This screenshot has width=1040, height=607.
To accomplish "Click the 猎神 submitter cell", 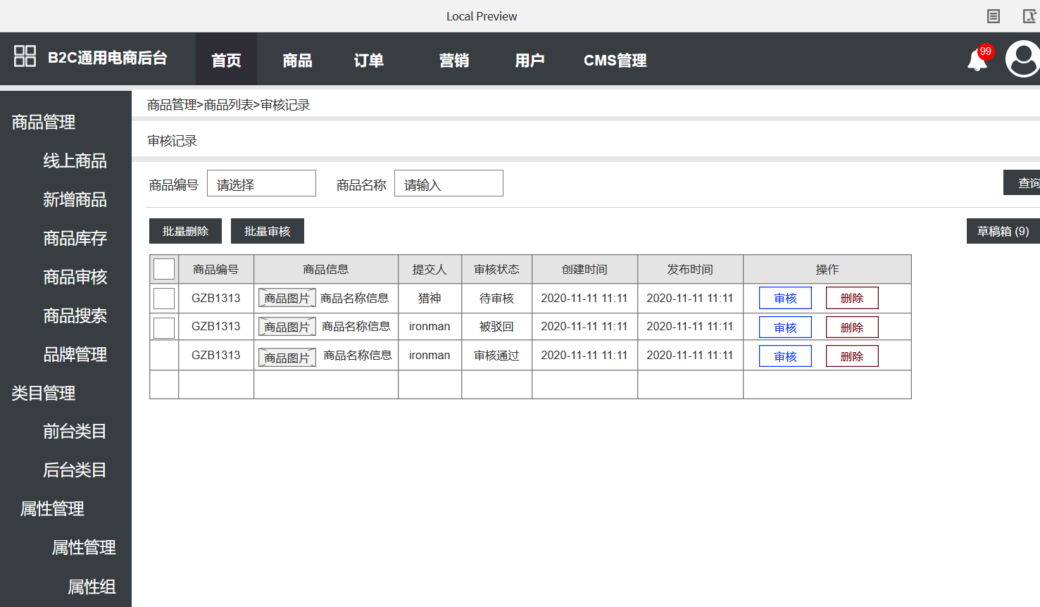I will pos(430,298).
